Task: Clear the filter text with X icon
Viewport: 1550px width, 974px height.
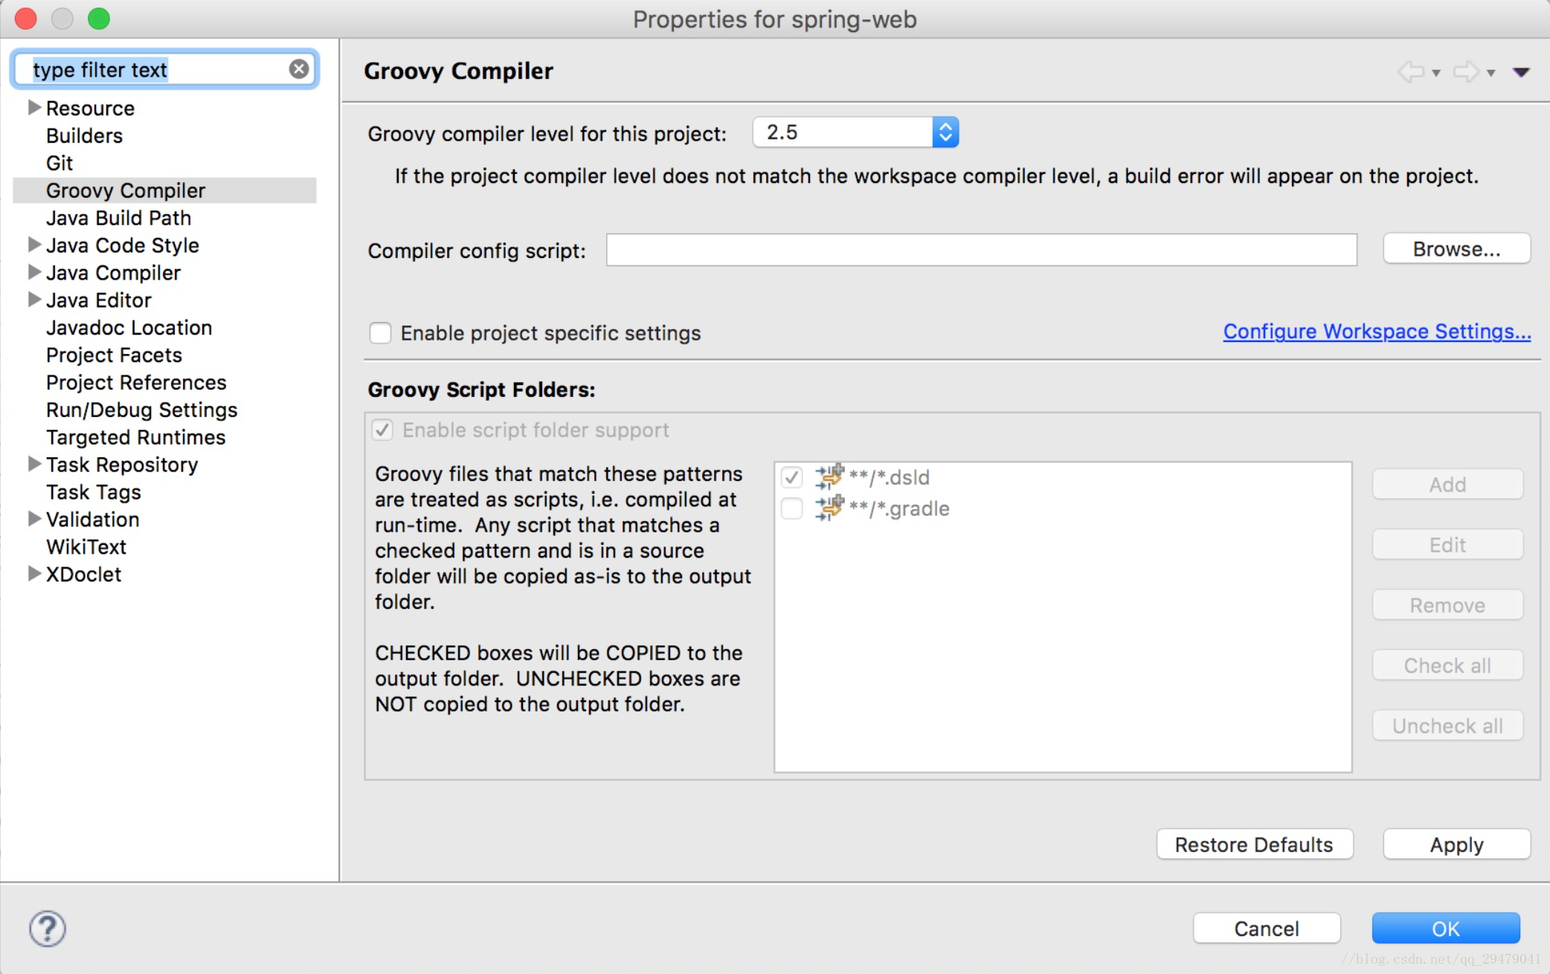Action: tap(299, 69)
